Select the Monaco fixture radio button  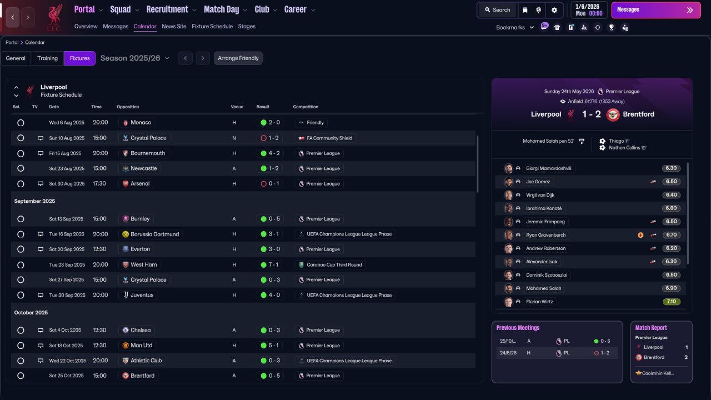point(21,123)
